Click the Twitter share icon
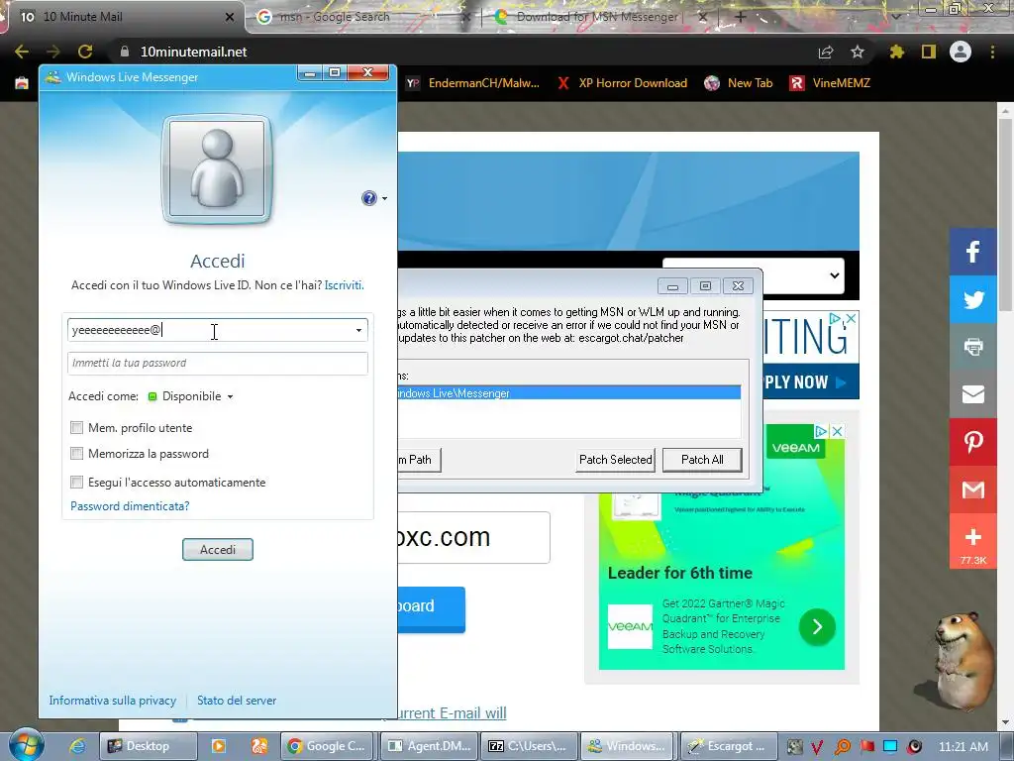Screen dimensions: 1014x761 (x=972, y=299)
